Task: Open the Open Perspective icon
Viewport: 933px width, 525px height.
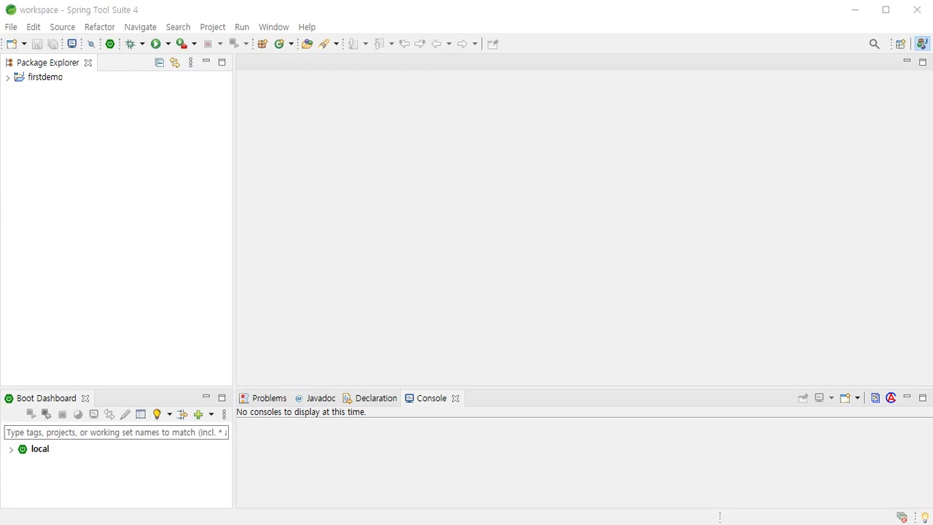Action: (x=900, y=44)
